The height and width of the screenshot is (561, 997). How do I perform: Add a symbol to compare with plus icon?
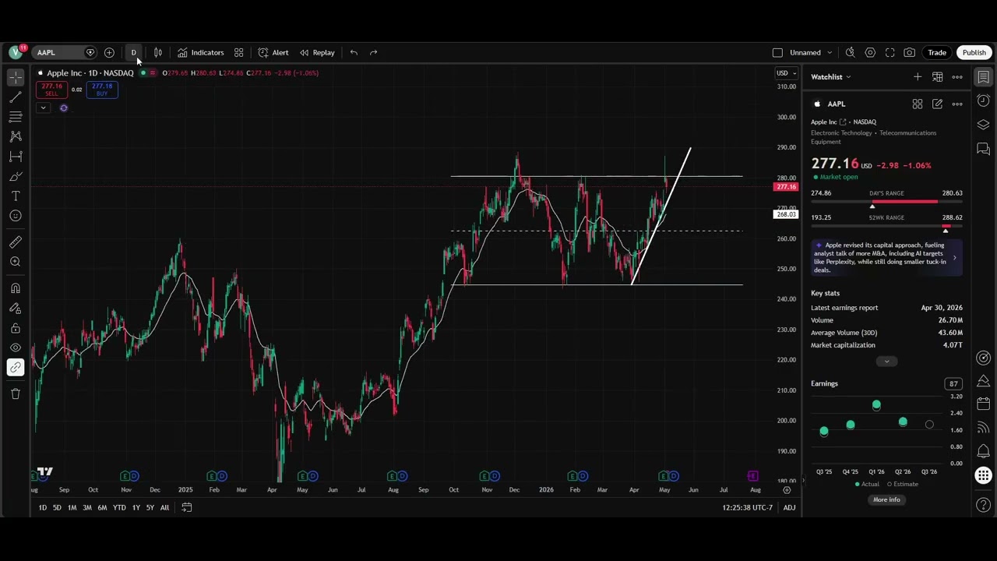[109, 52]
